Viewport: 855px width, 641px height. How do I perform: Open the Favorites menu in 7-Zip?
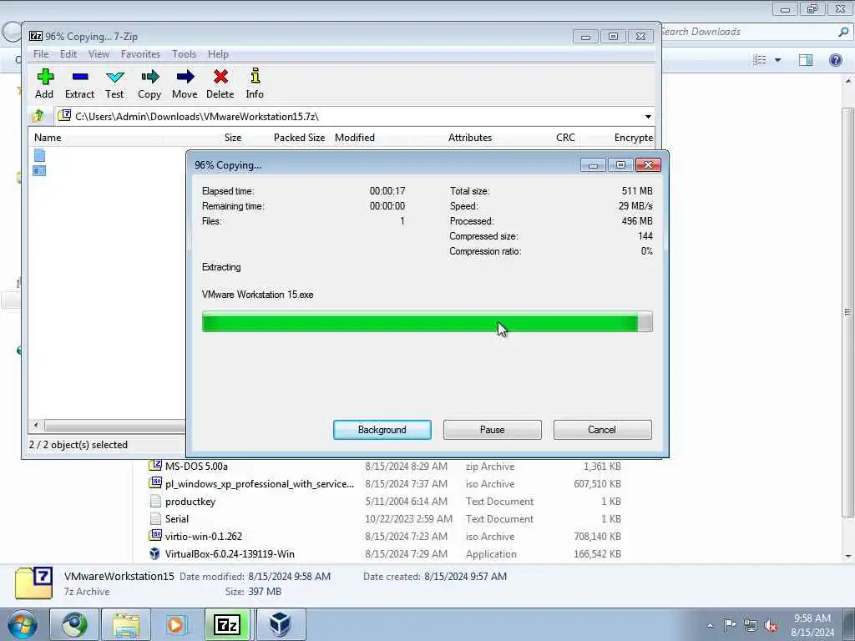pyautogui.click(x=140, y=54)
